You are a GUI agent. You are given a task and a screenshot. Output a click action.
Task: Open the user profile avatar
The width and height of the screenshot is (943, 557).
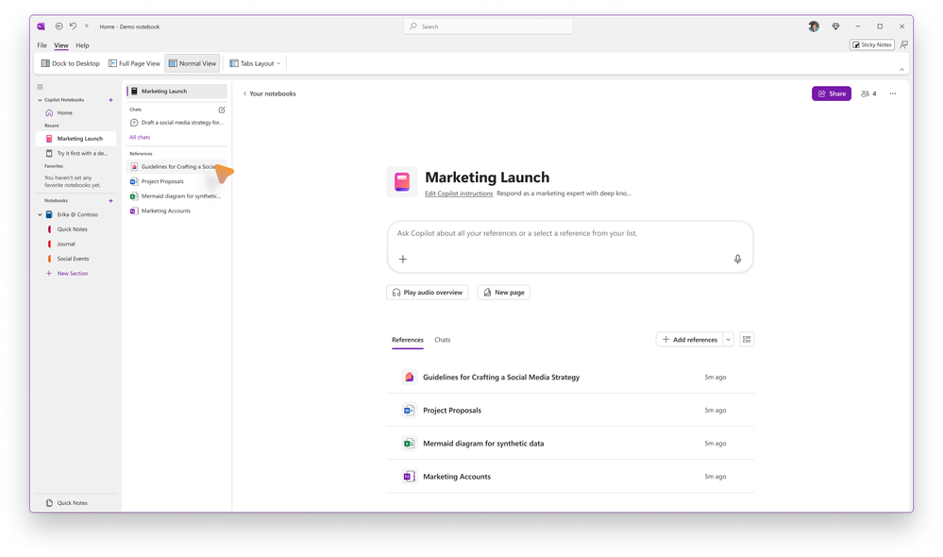(x=813, y=26)
